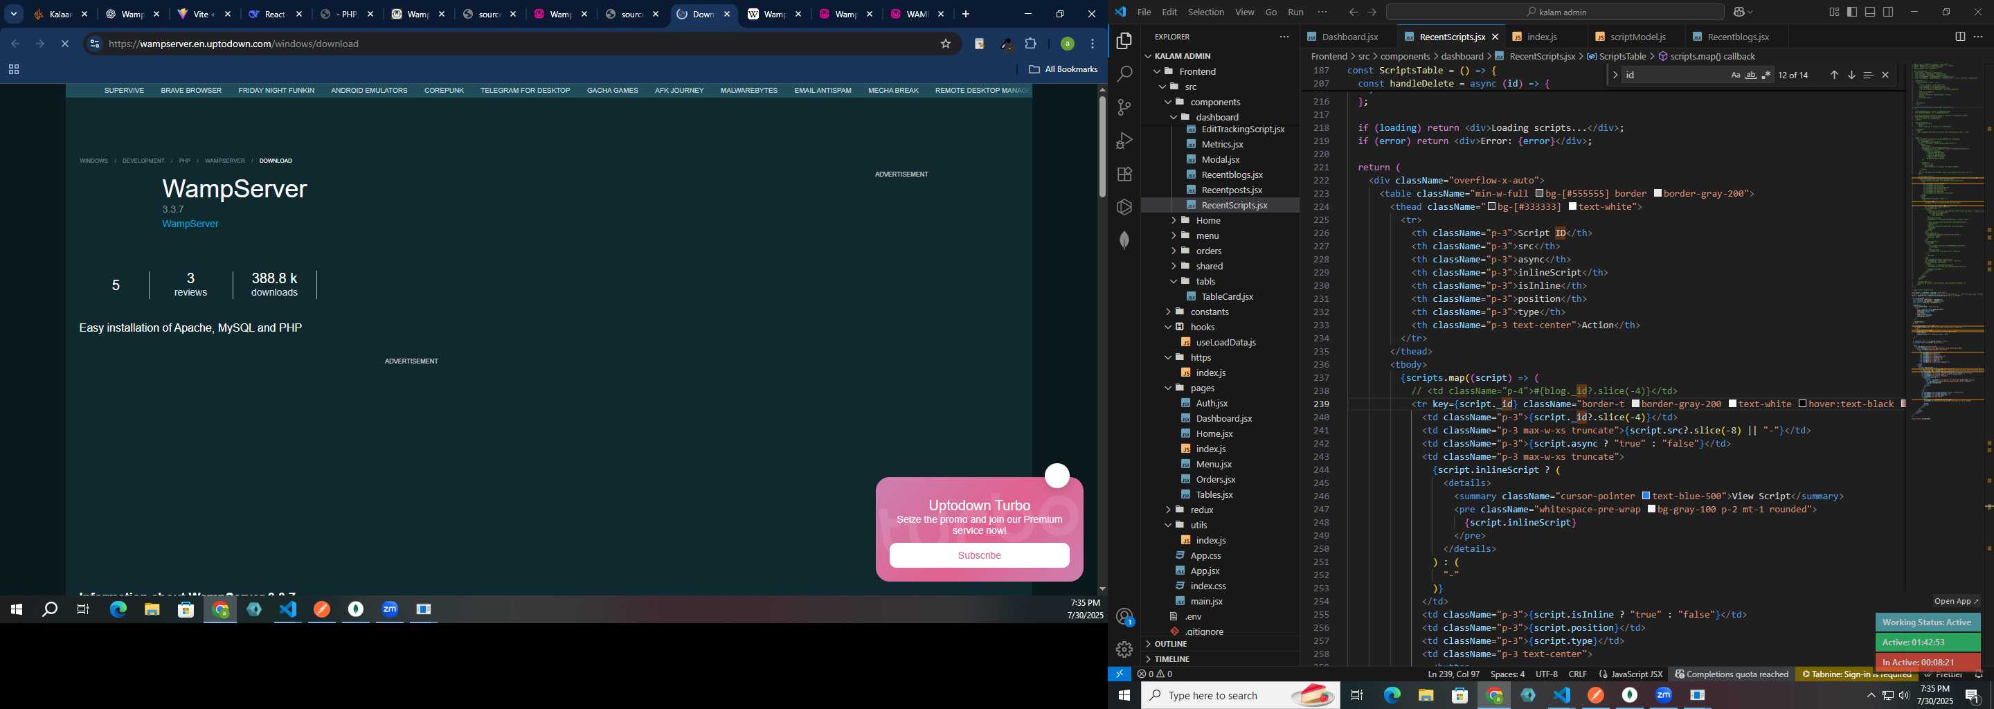The width and height of the screenshot is (1994, 709).
Task: Toggle Secondary Side Bar in VS Code
Action: [1888, 12]
